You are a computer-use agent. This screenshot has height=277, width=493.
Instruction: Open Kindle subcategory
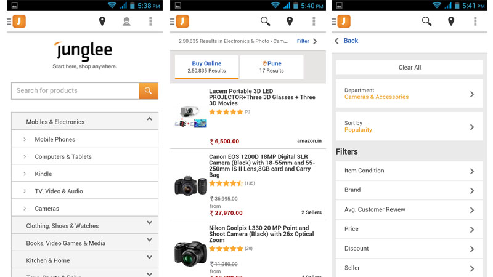click(84, 174)
